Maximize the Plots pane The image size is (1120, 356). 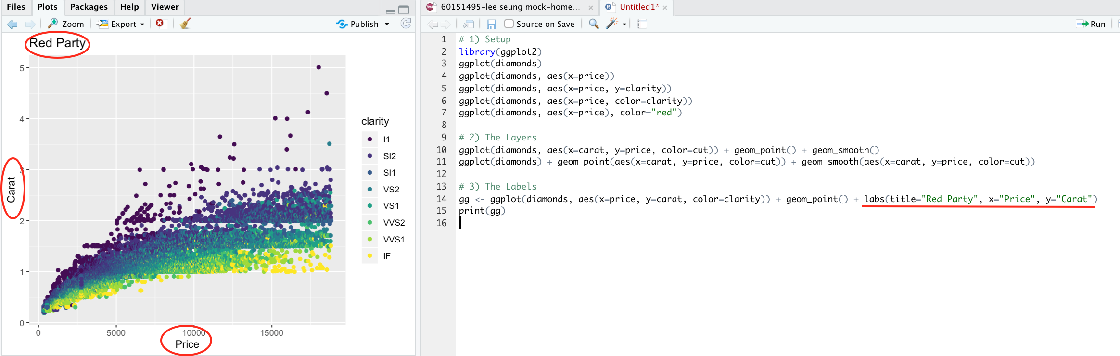404,10
